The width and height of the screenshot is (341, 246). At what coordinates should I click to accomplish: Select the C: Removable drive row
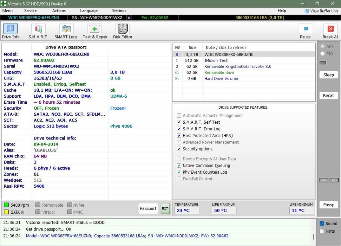pos(244,72)
